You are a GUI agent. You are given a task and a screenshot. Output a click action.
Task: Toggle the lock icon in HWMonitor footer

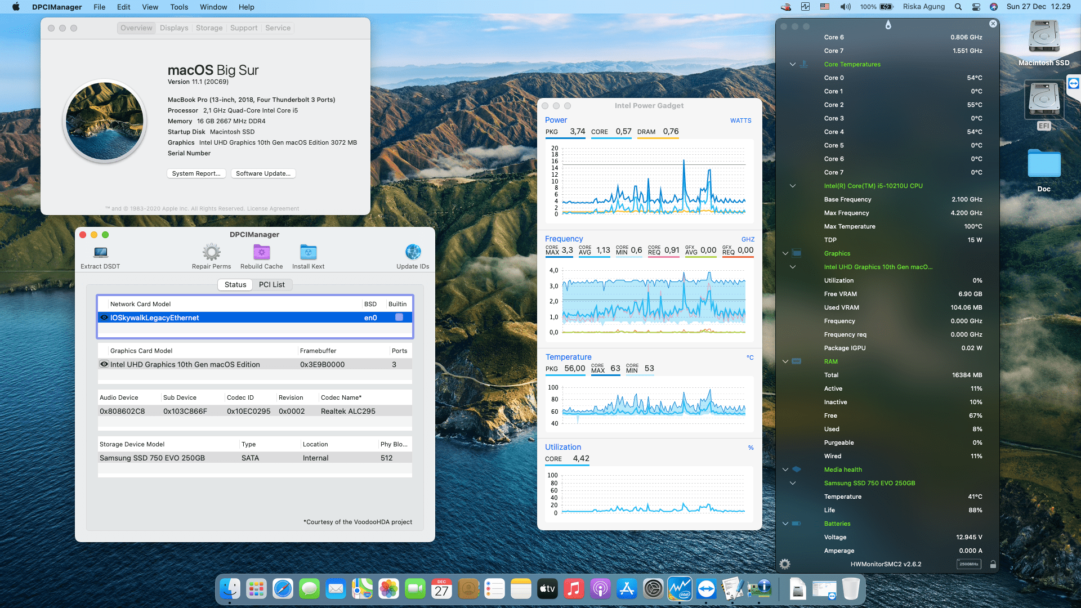point(993,564)
